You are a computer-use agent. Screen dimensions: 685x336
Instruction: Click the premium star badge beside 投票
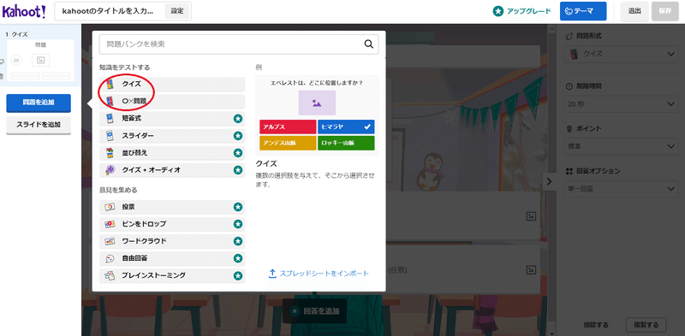[x=238, y=207]
